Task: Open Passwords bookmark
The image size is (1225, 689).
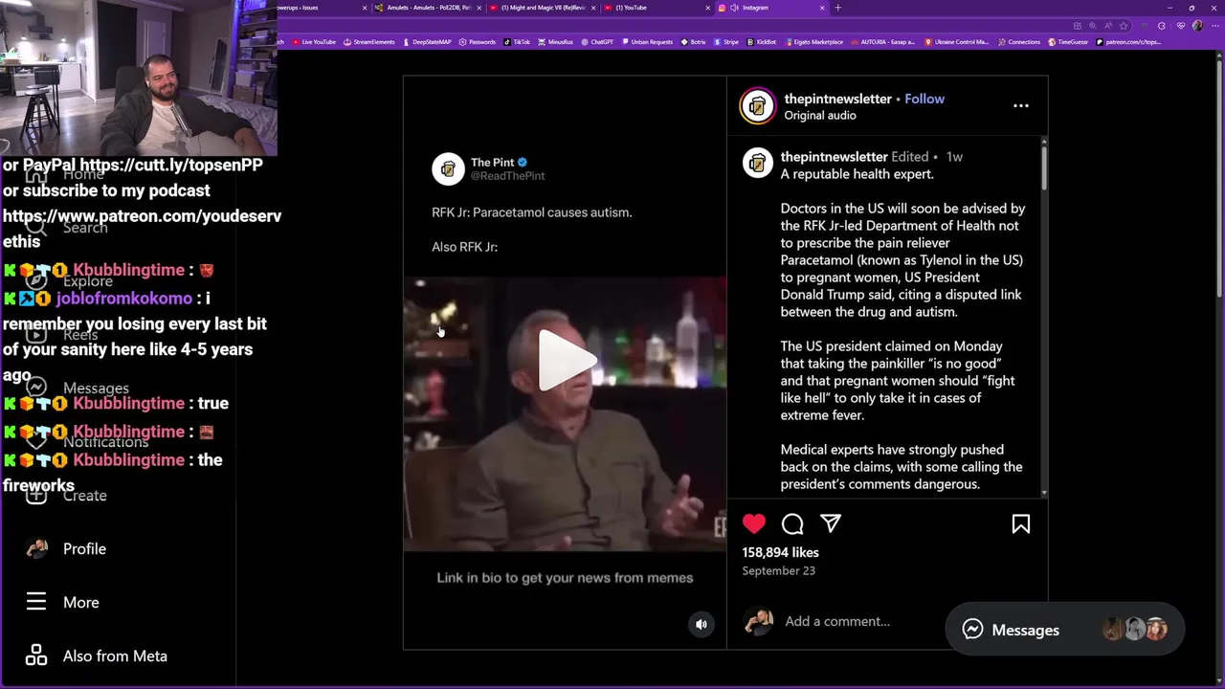Action: point(478,42)
